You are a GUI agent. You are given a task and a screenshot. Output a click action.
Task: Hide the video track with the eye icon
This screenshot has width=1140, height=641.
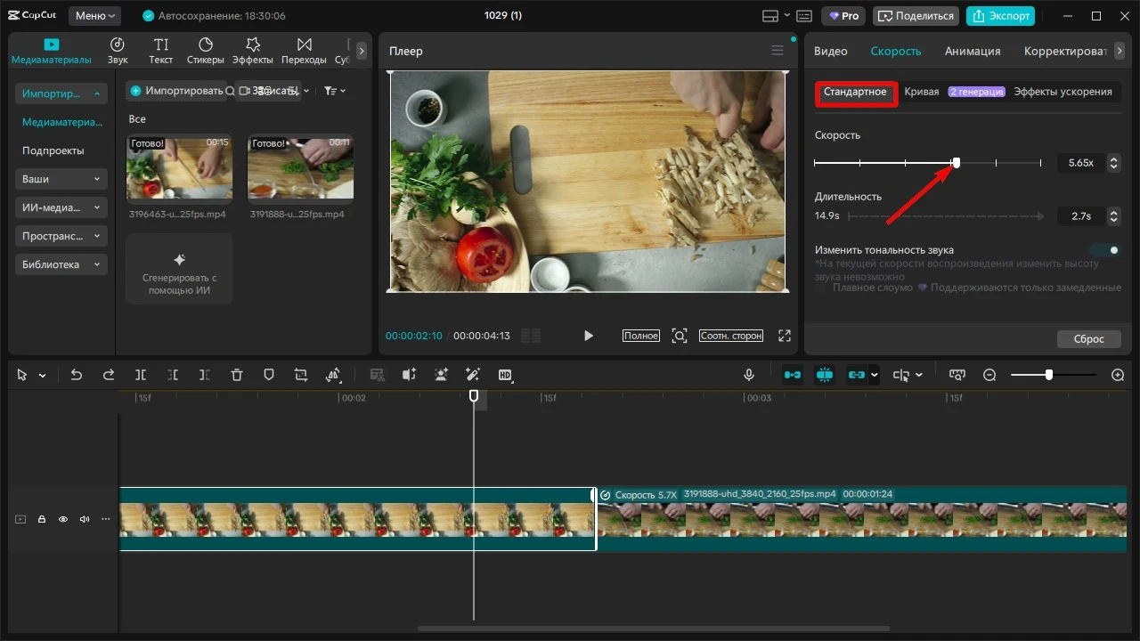coord(63,519)
